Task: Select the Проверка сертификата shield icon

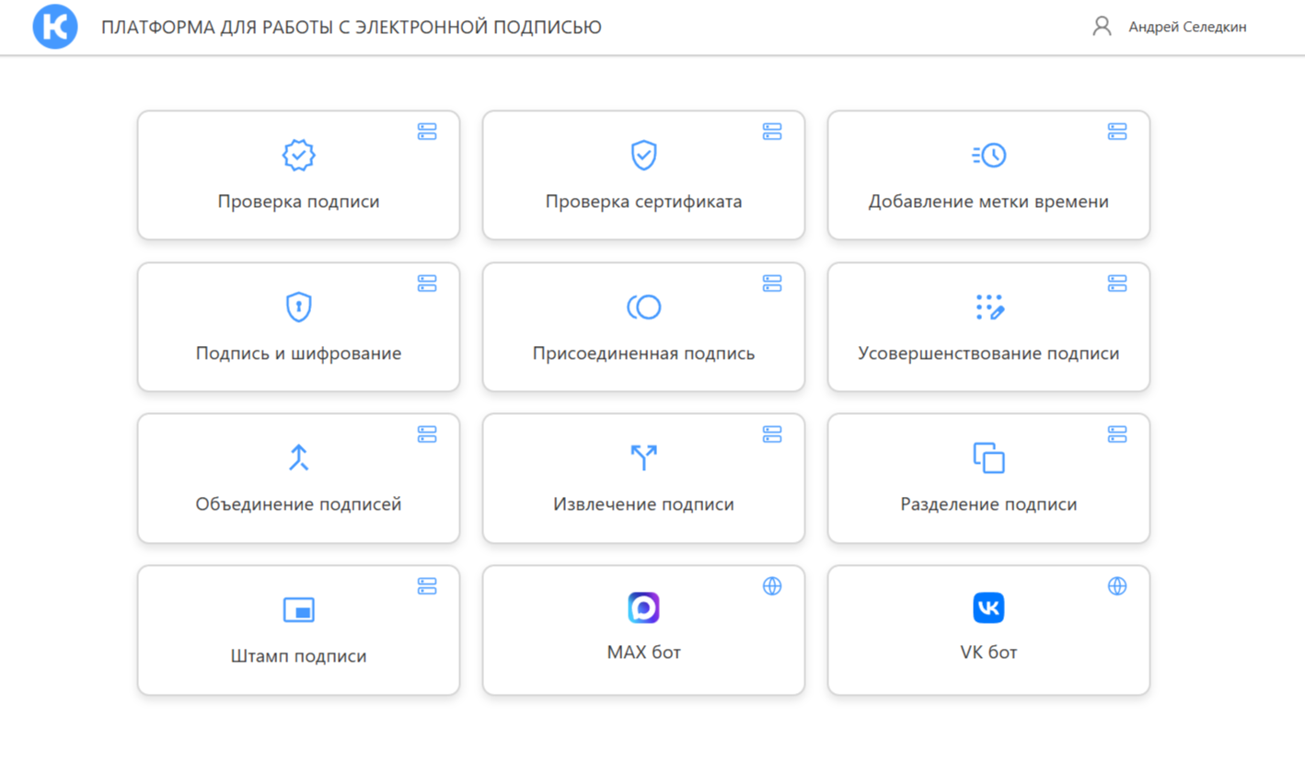Action: (643, 155)
